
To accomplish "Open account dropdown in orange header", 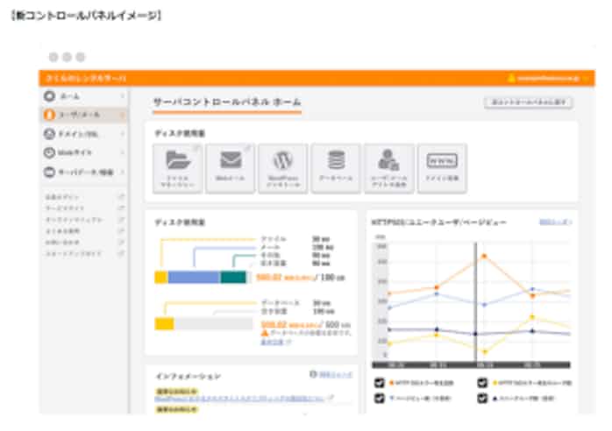I will click(x=550, y=78).
